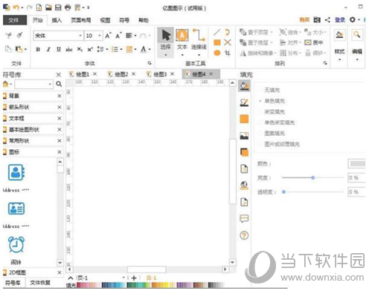Expand the arrange group dialog launcher
Image resolution: width=372 pixels, height=291 pixels.
(325, 63)
